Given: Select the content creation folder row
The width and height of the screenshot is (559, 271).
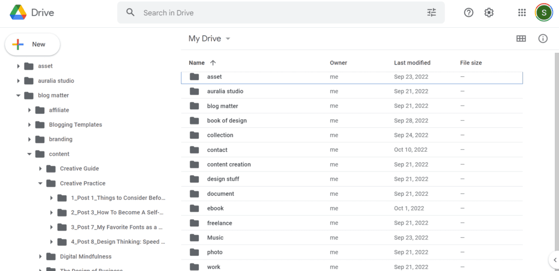Looking at the screenshot, I should click(x=352, y=164).
